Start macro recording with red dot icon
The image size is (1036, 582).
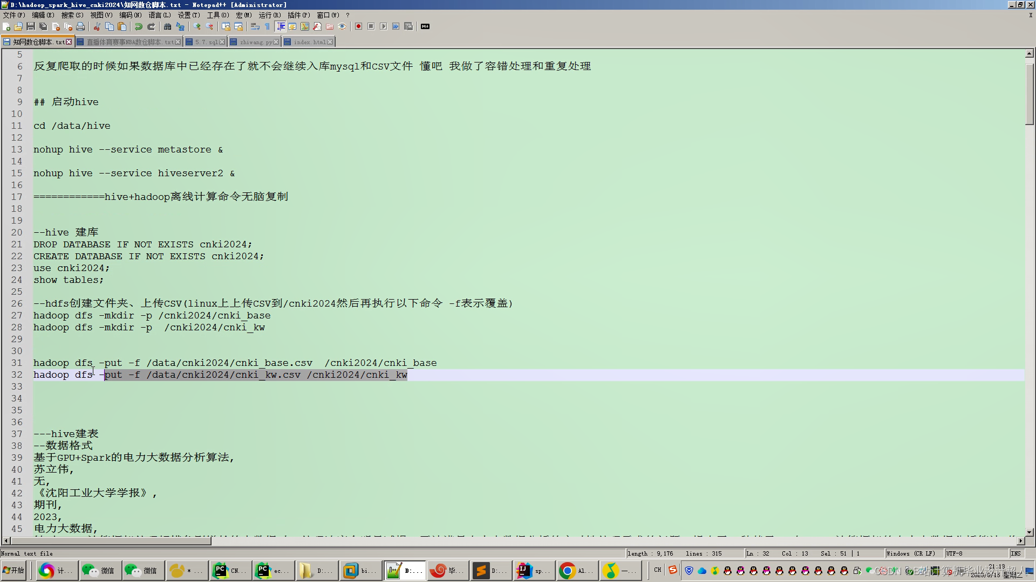pos(358,26)
